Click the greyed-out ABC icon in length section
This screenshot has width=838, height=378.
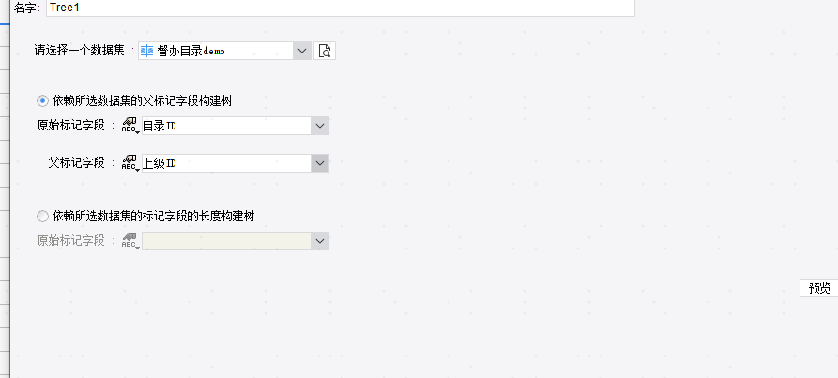[x=130, y=241]
